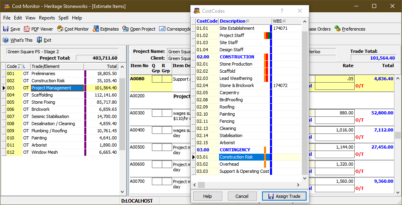The height and width of the screenshot is (205, 402).
Task: Open the Edit menu
Action: point(18,18)
